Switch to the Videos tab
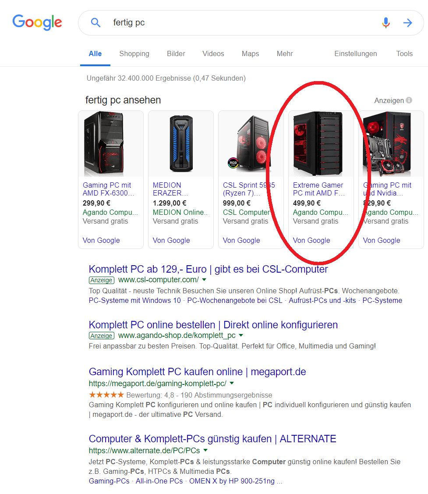Image resolution: width=428 pixels, height=494 pixels. 213,54
